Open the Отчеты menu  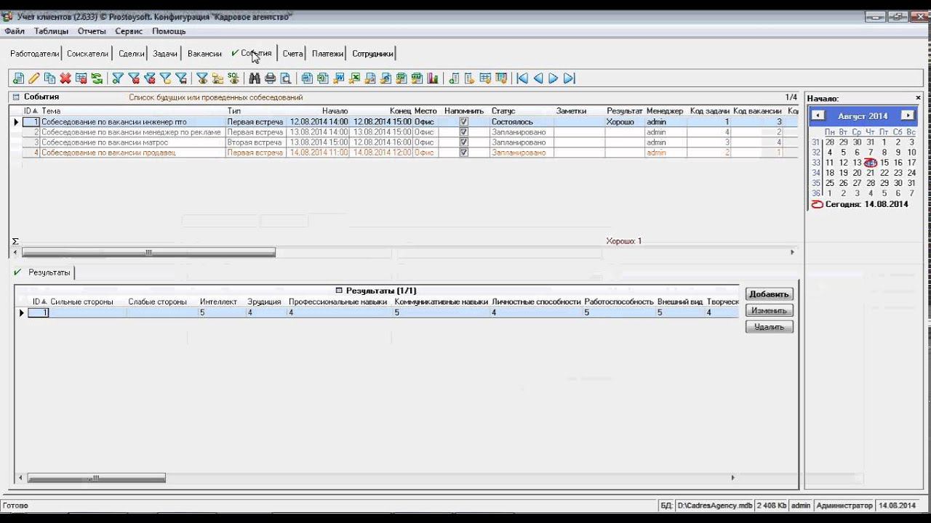pyautogui.click(x=92, y=31)
